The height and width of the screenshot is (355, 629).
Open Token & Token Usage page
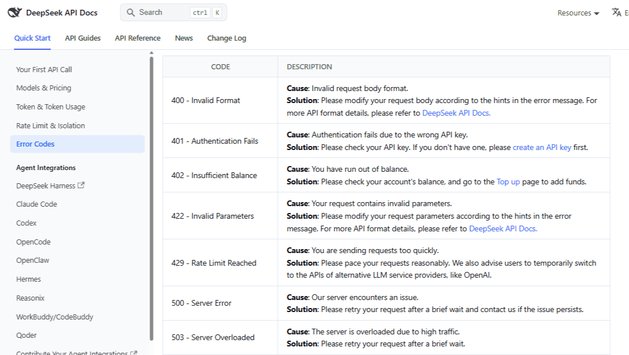(x=50, y=107)
